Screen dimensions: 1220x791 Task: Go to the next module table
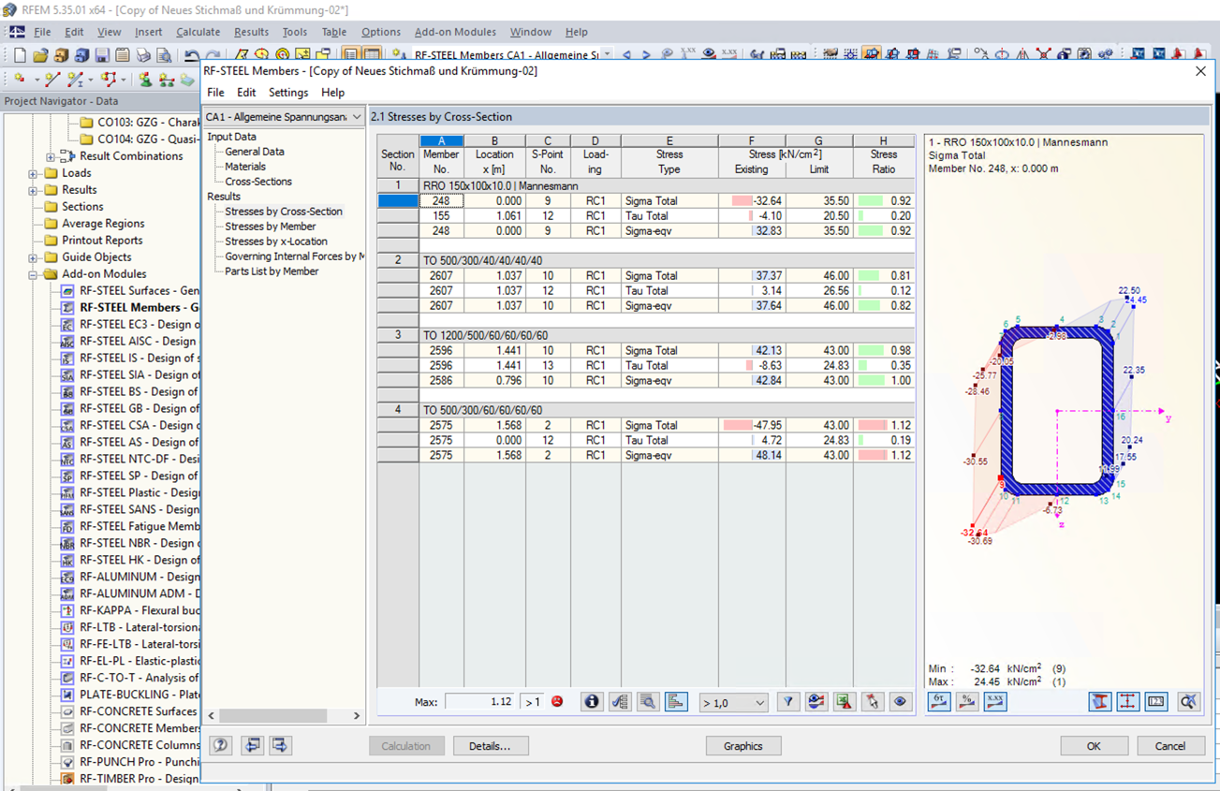click(280, 746)
